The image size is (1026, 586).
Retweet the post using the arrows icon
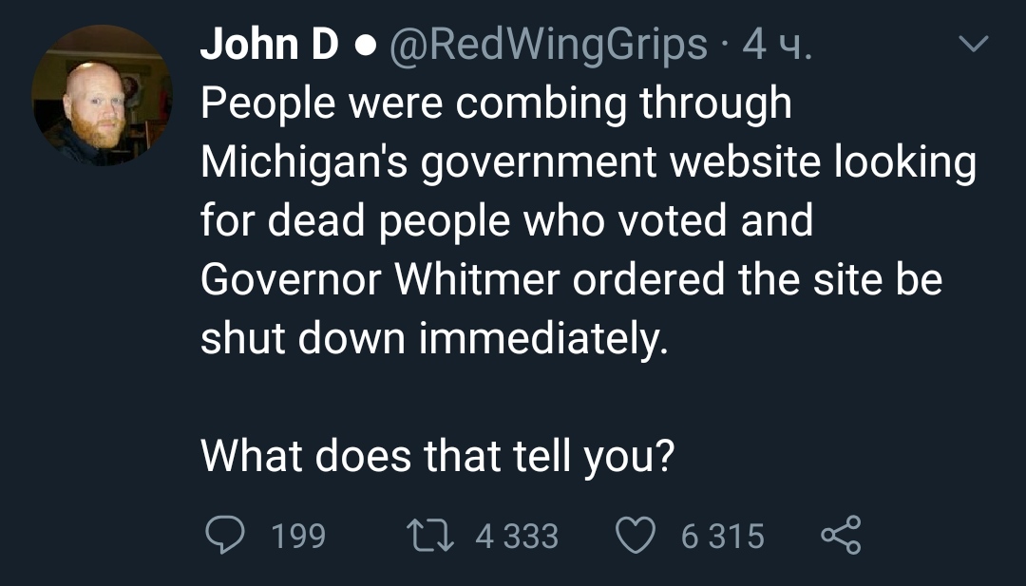pyautogui.click(x=430, y=535)
